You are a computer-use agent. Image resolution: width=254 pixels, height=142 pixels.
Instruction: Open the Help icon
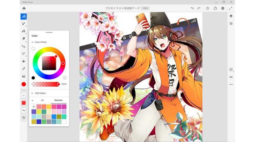tap(208, 8)
